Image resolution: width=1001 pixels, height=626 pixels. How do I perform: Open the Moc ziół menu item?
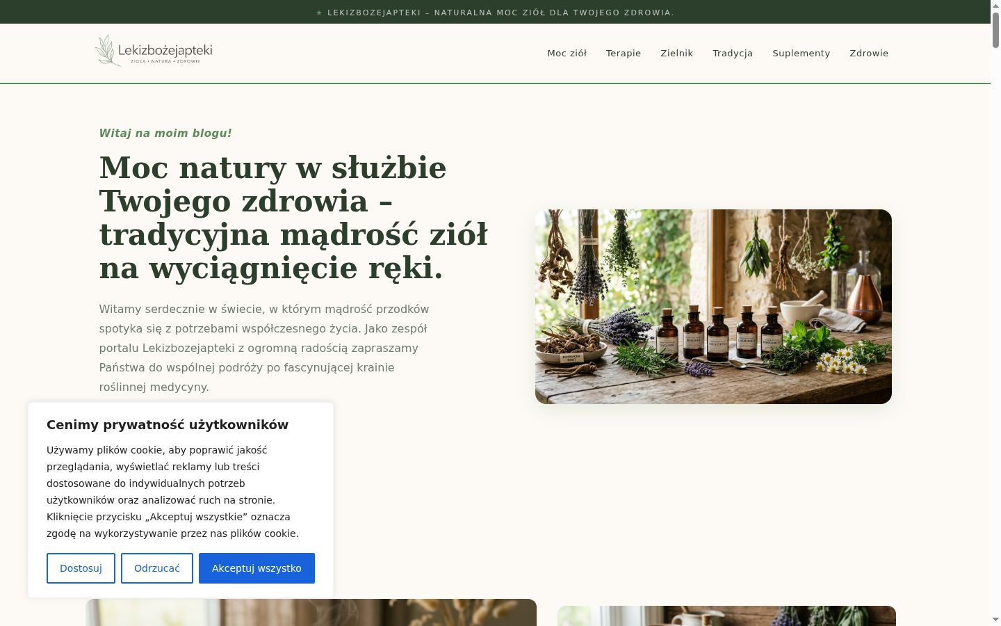567,54
